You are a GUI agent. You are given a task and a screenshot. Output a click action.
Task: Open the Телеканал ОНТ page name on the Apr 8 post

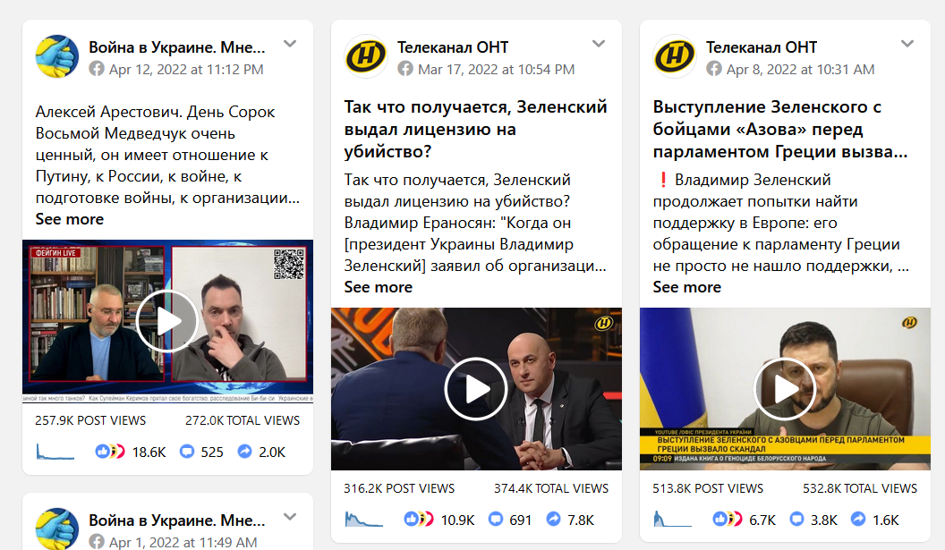pyautogui.click(x=762, y=47)
